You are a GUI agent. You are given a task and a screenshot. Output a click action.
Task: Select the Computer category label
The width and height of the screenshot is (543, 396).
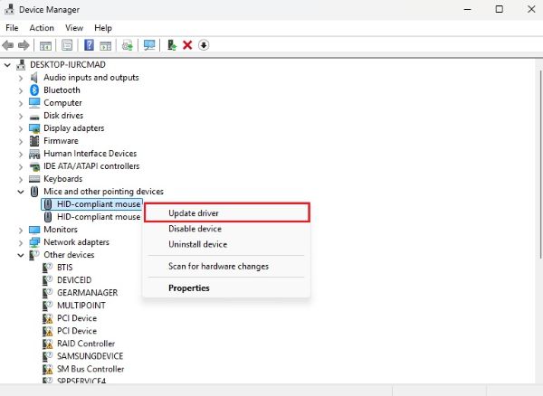tap(62, 103)
